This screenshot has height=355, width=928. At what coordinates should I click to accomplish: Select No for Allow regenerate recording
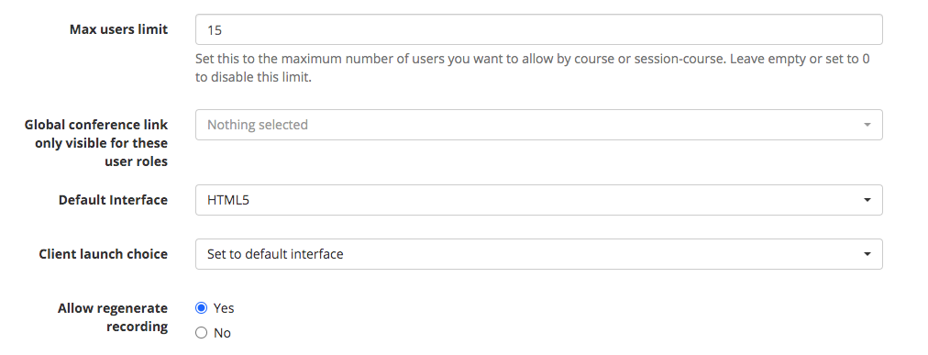pyautogui.click(x=201, y=332)
